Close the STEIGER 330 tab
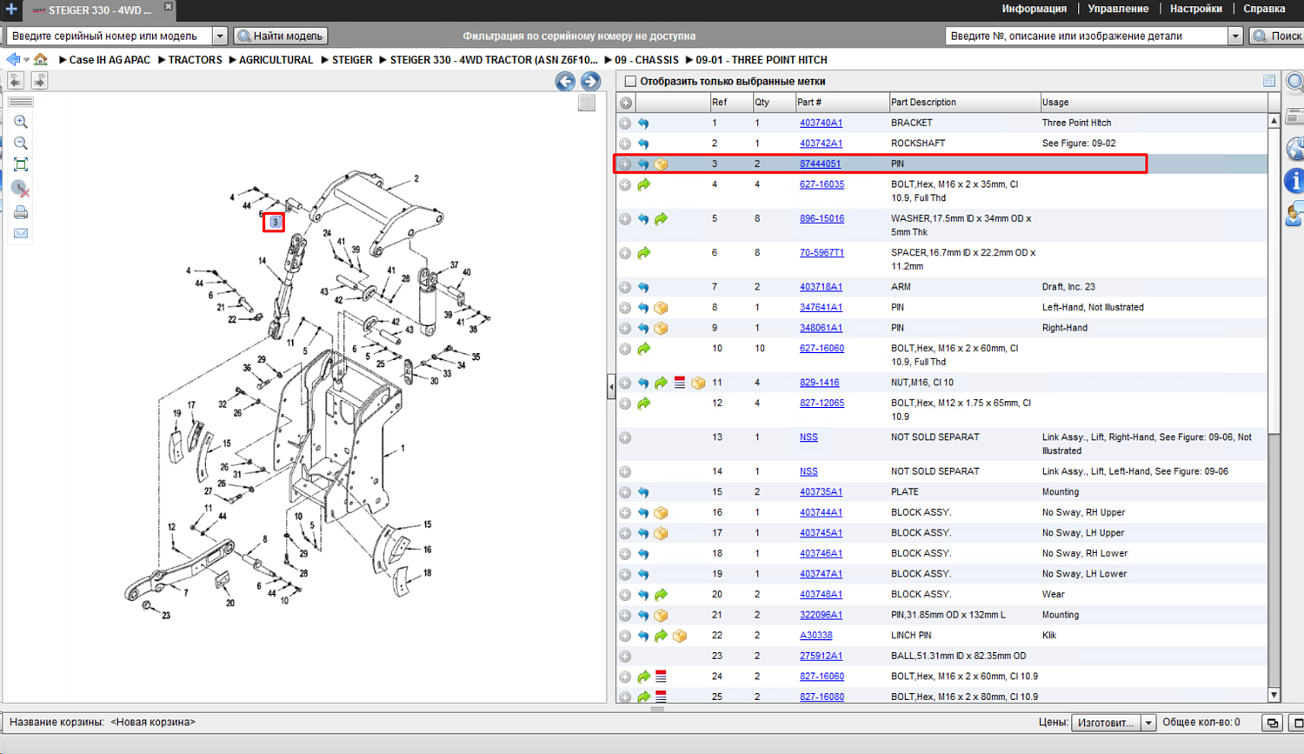The width and height of the screenshot is (1304, 754). coord(169,7)
